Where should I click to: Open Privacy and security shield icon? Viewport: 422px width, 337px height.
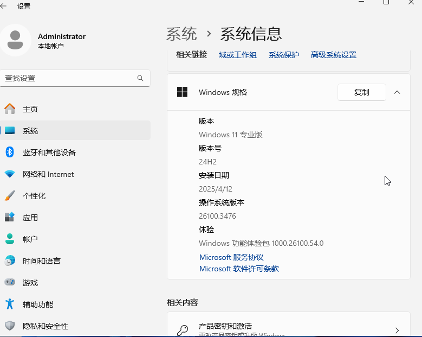coord(10,326)
